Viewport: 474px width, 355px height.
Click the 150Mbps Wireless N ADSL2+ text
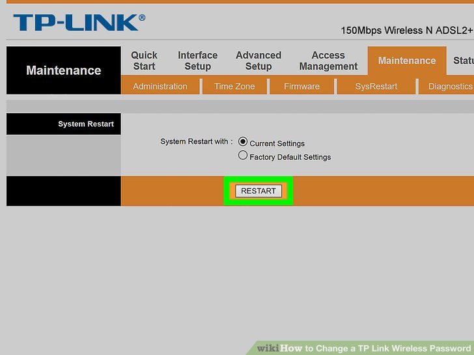point(407,31)
